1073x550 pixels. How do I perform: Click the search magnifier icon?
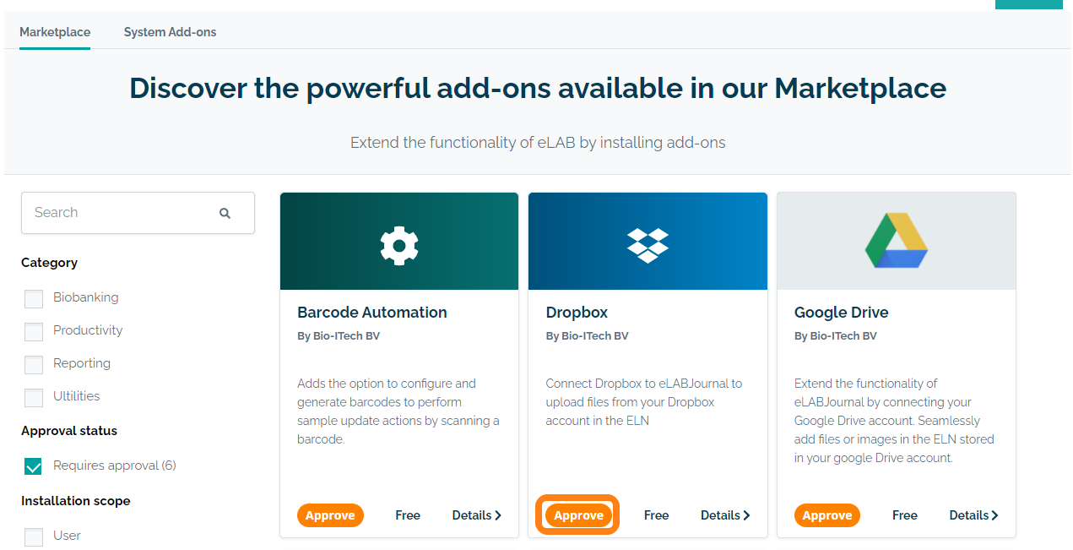[x=225, y=214]
